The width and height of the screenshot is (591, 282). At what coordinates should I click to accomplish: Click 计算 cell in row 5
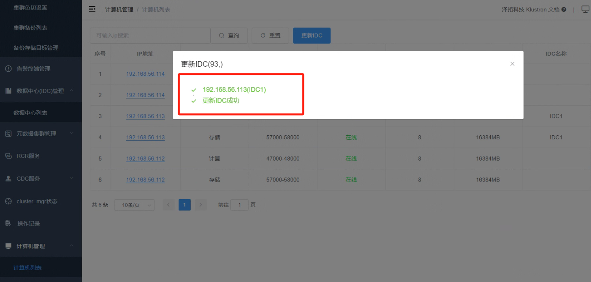coord(214,159)
